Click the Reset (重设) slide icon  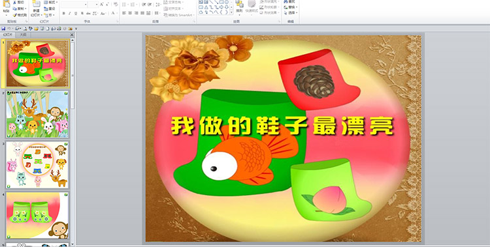point(46,8)
